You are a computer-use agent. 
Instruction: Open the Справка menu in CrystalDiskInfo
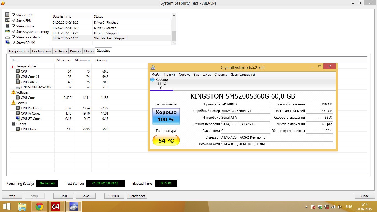point(221,75)
